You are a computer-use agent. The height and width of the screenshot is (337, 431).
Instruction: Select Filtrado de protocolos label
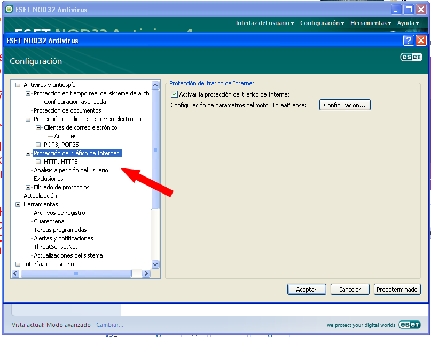(61, 187)
